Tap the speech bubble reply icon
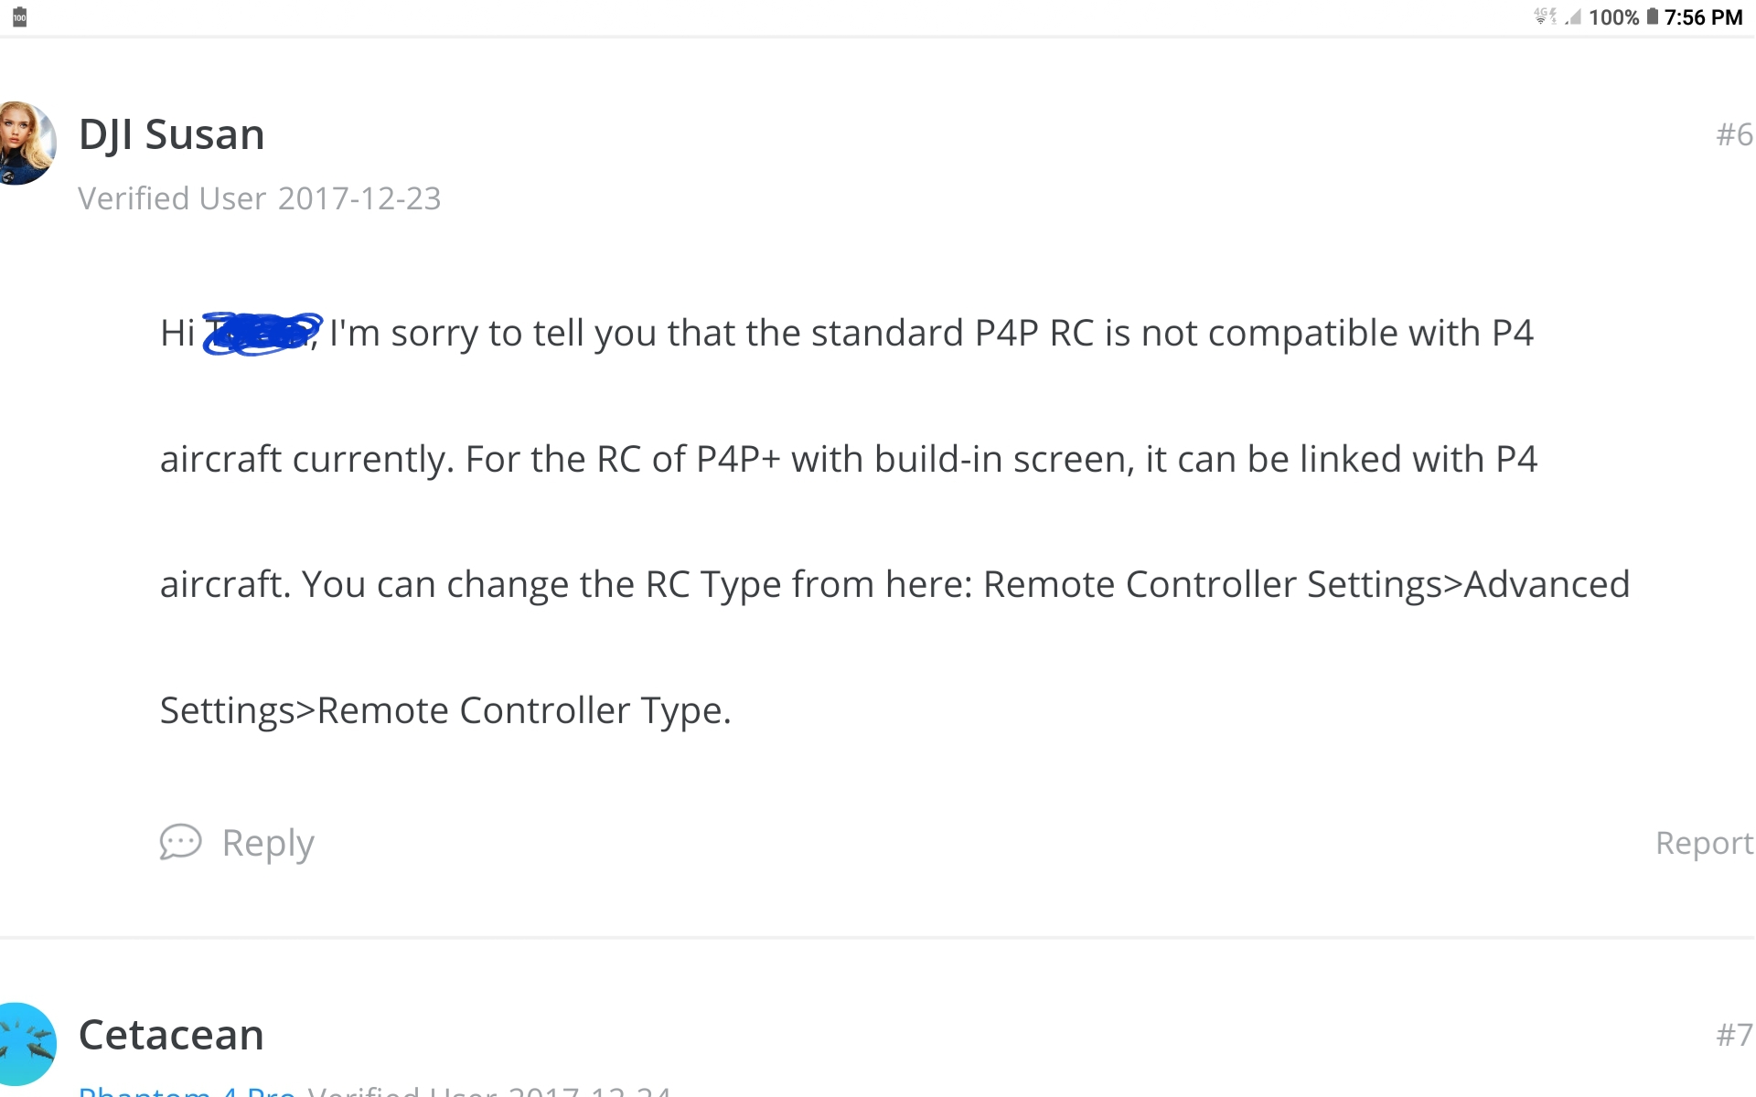1756x1097 pixels. [180, 842]
